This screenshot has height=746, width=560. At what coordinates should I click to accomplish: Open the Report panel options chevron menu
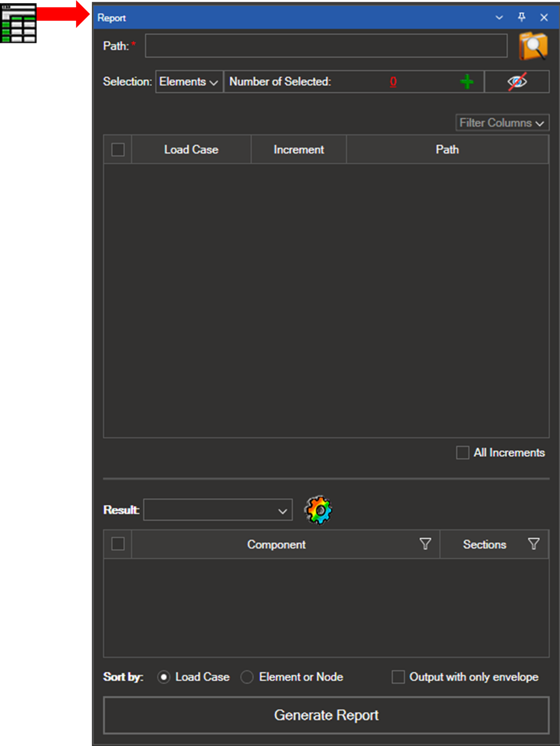point(499,18)
